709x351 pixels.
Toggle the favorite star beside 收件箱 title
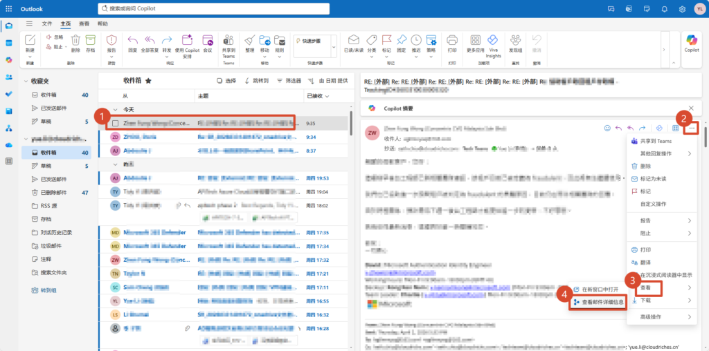tap(148, 80)
